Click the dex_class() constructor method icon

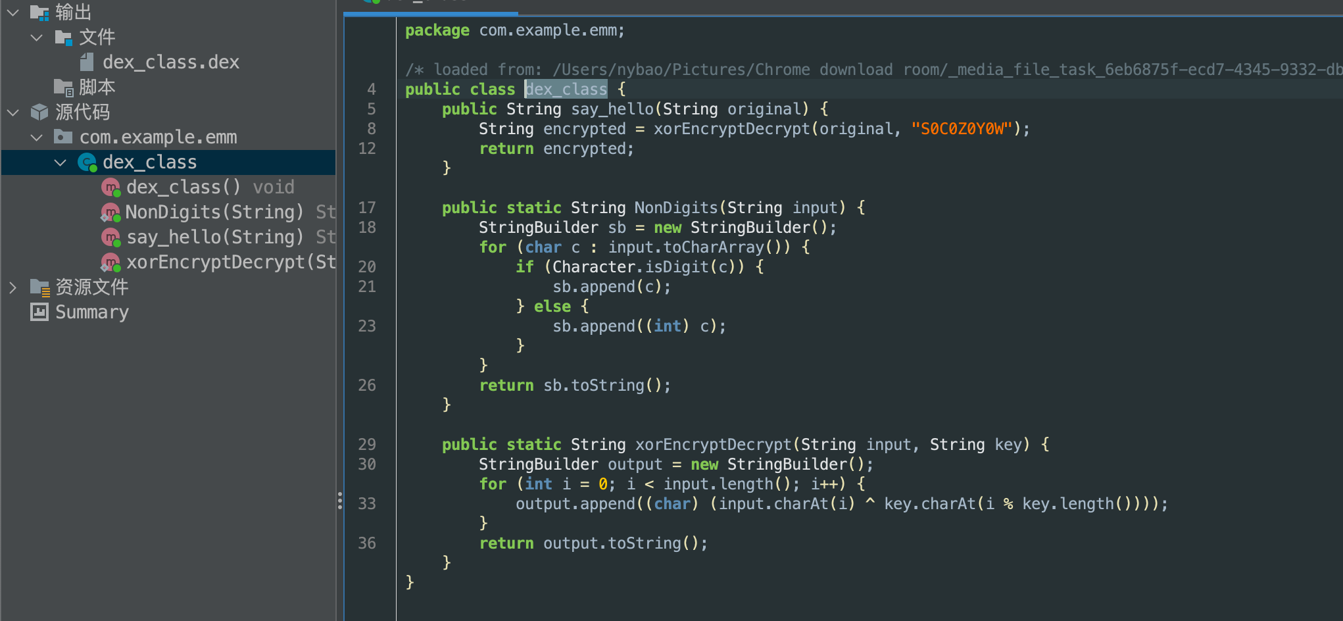coord(110,187)
